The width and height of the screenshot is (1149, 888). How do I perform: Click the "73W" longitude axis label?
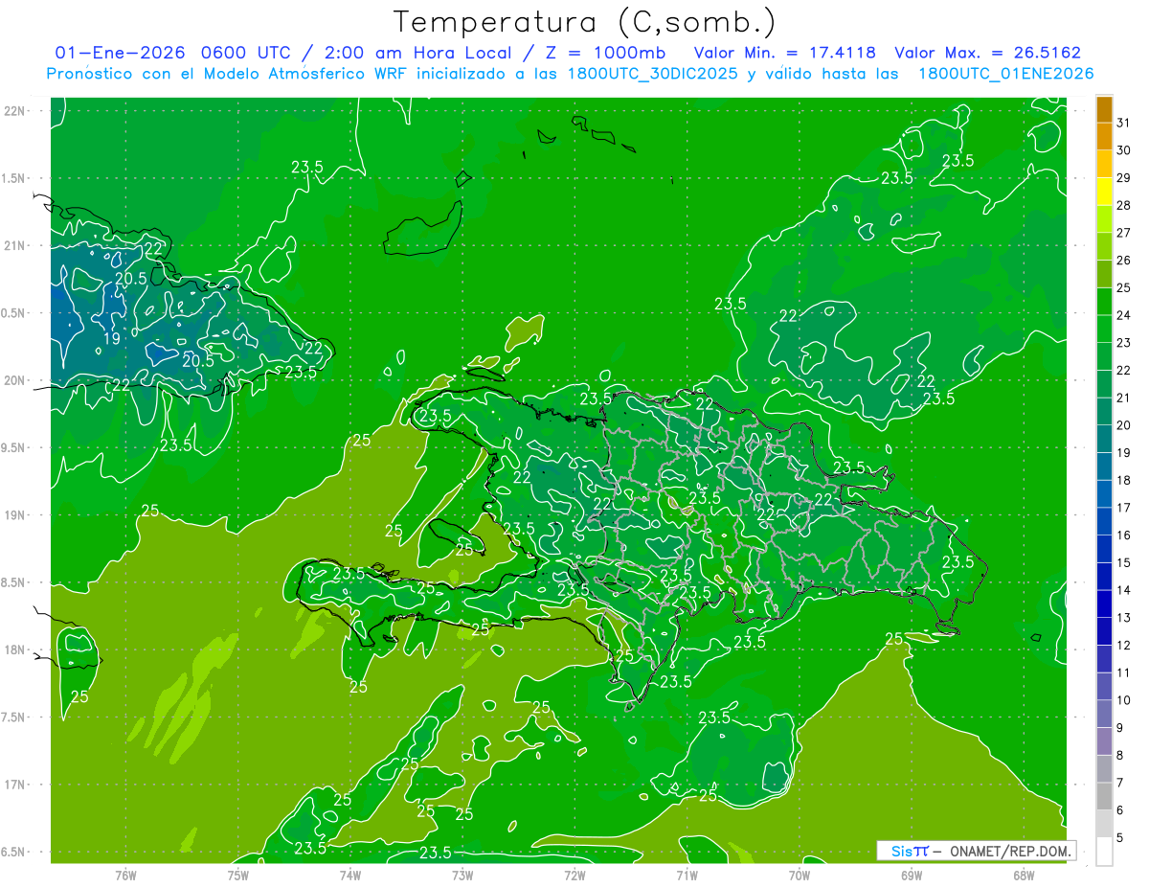tap(462, 875)
